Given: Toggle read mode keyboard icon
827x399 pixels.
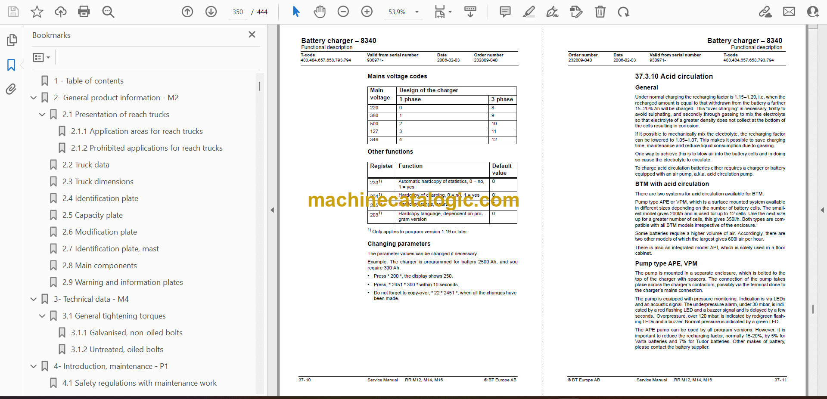Looking at the screenshot, I should coord(470,12).
